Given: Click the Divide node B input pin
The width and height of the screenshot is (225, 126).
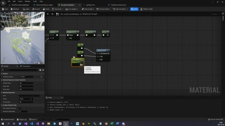Looking at the screenshot, I should click(x=51, y=38).
